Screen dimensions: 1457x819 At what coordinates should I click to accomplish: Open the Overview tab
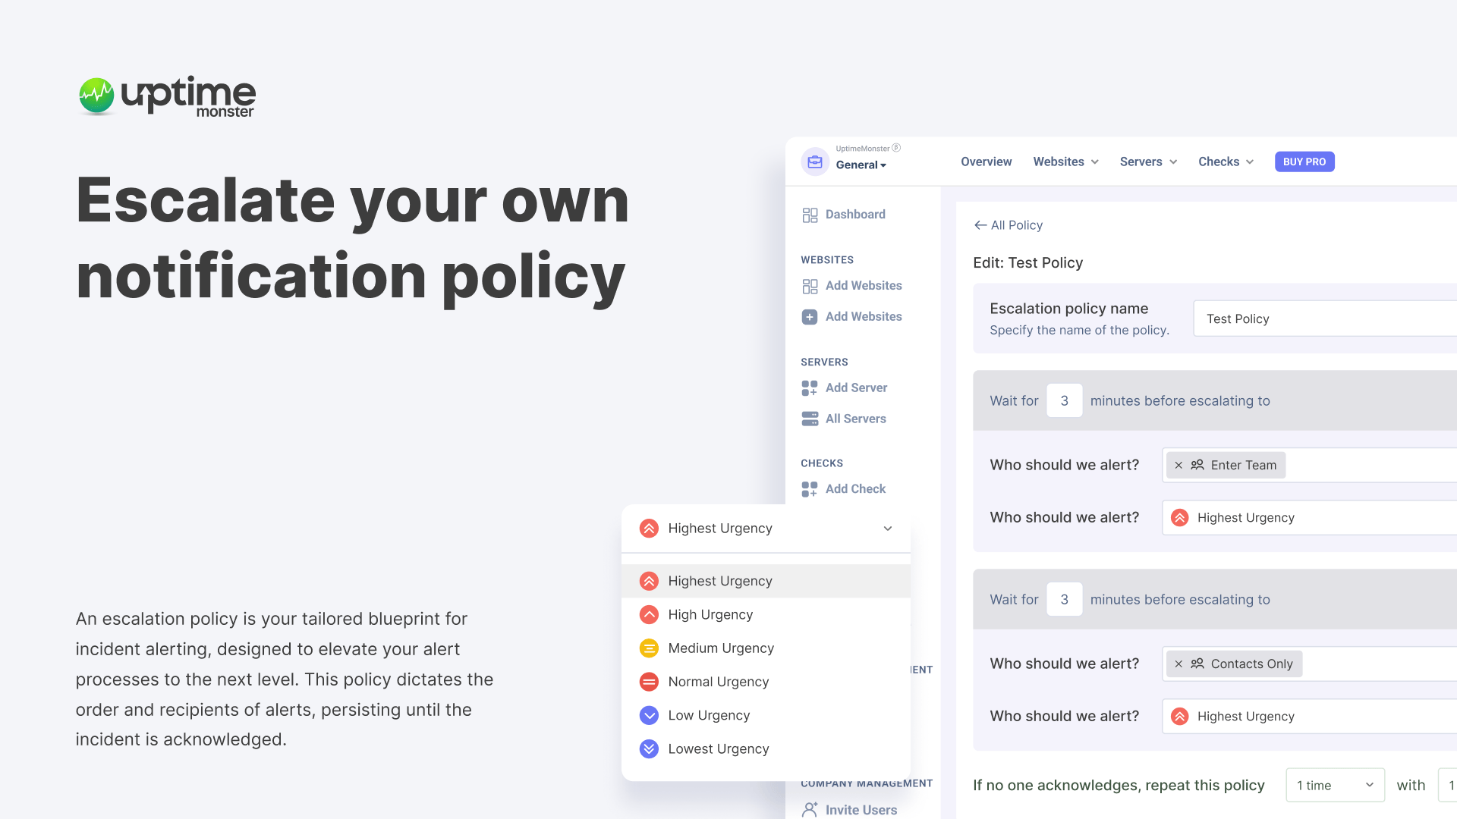tap(986, 162)
